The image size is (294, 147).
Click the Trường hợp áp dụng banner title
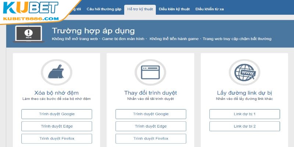93,31
